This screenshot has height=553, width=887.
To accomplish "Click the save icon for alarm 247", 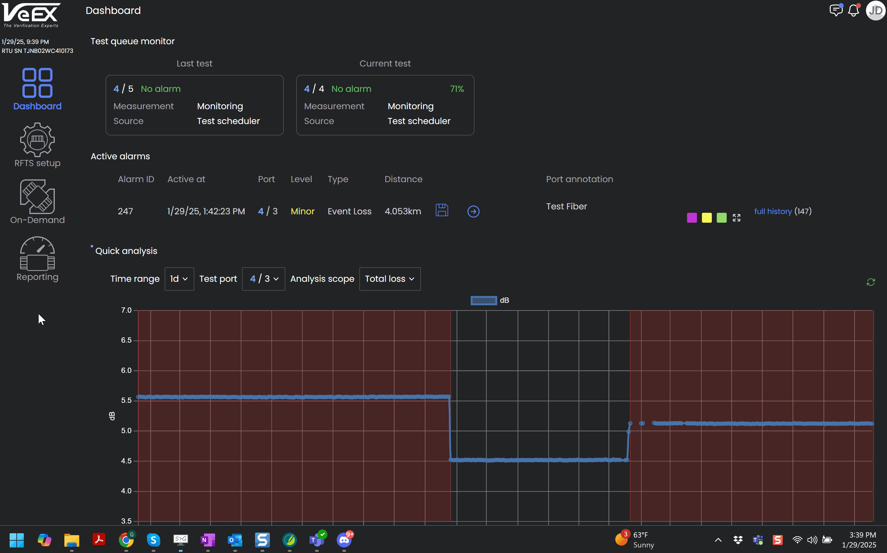I will (442, 210).
